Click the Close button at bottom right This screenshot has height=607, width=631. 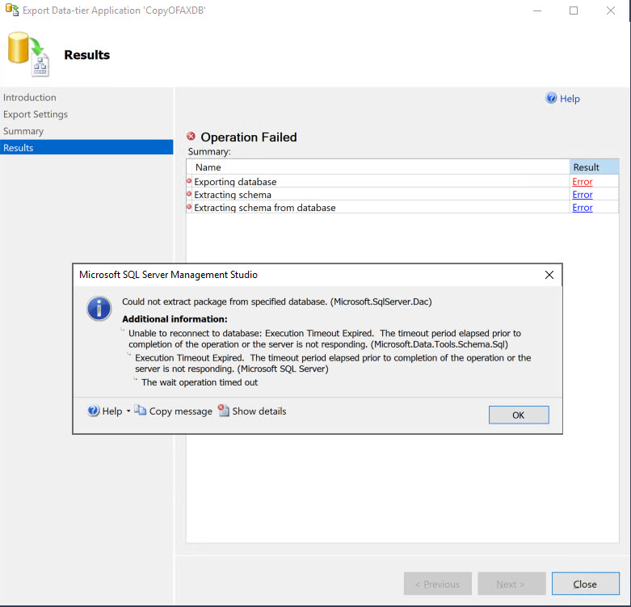tap(585, 584)
